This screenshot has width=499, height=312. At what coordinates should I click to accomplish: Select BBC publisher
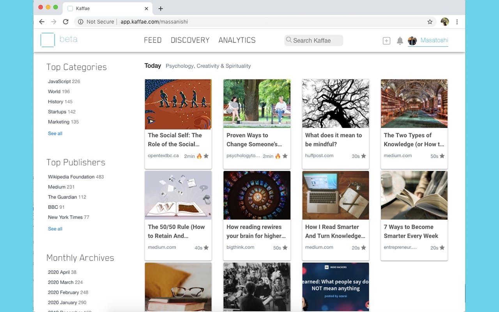(56, 207)
